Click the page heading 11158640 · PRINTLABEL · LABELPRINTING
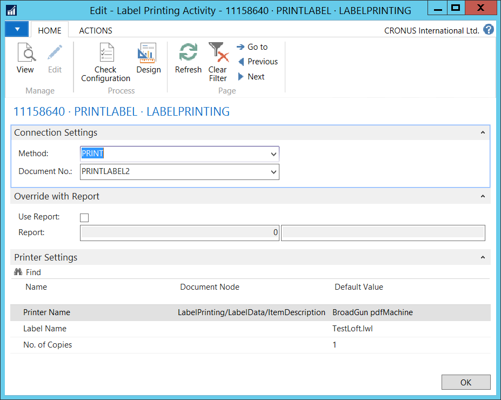 pos(122,111)
